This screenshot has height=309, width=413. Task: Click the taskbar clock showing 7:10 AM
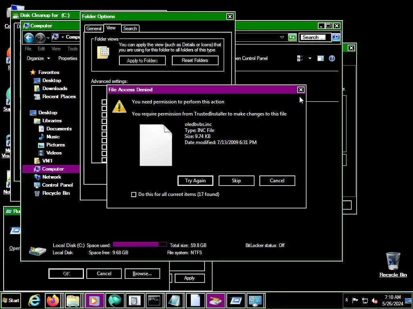click(x=392, y=300)
